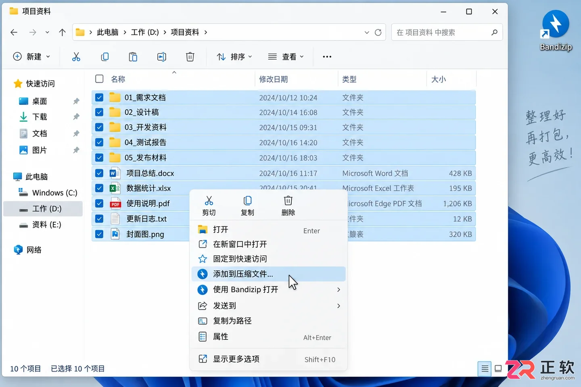Click 复制 in the context menu
This screenshot has height=387, width=581.
click(x=248, y=206)
